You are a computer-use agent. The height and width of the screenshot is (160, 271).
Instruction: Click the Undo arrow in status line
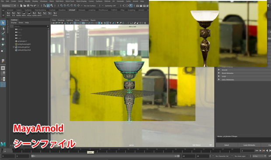(x=31, y=6)
